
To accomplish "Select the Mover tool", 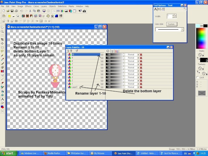I will (x=2, y=43).
